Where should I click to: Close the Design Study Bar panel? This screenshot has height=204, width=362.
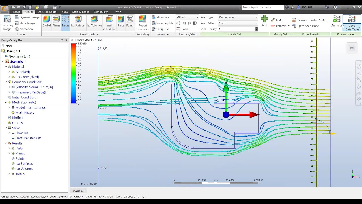[66, 40]
